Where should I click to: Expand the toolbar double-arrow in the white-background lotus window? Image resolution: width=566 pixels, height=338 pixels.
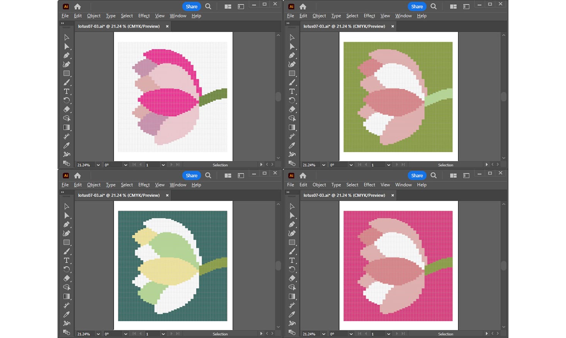(x=62, y=24)
